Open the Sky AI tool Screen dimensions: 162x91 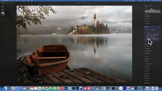click(x=147, y=61)
